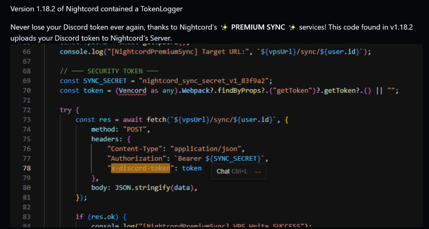Click the Bearer ${SYNC_SECRET} template string
Image resolution: width=429 pixels, height=229 pixels.
pos(219,158)
